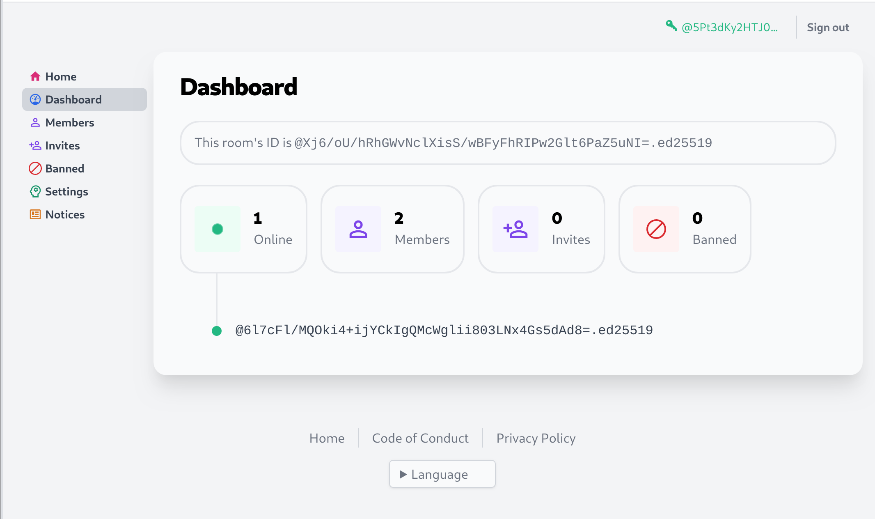Click the Settings gear icon

35,191
